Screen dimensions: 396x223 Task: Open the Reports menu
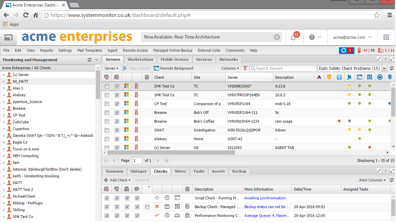46,50
